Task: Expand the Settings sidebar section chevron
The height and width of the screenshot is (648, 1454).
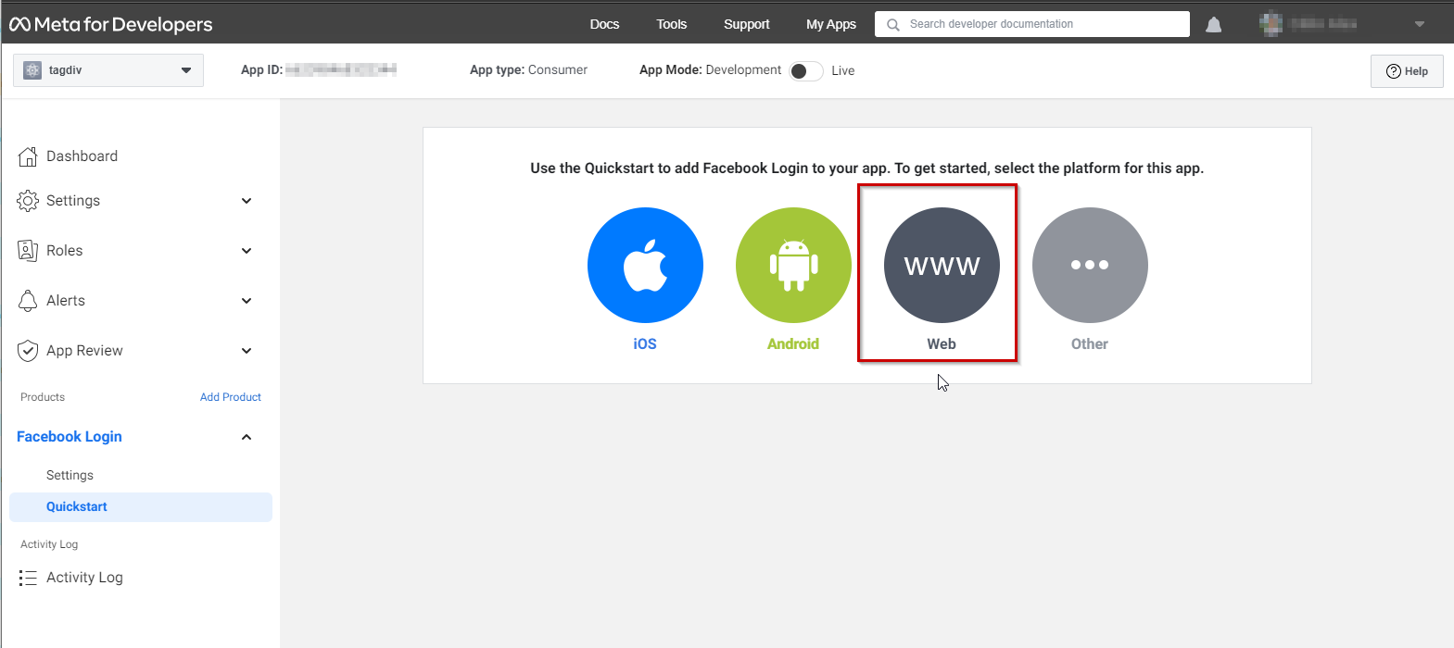Action: click(x=247, y=201)
